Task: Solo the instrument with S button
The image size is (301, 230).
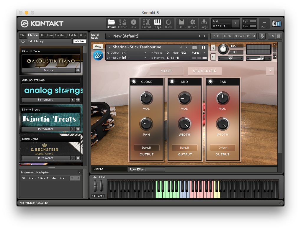Action: (213, 47)
